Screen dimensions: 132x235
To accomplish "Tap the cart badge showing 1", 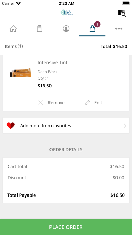I will (x=97, y=24).
